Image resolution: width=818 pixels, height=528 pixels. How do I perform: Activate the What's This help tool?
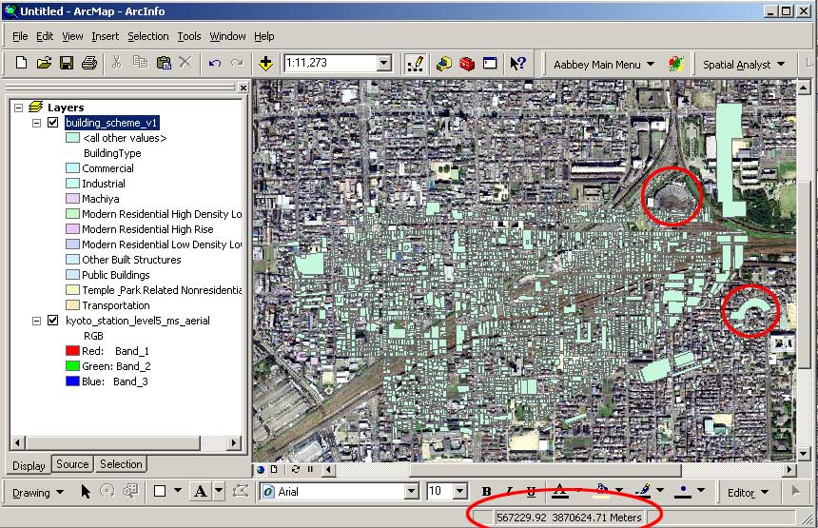517,64
